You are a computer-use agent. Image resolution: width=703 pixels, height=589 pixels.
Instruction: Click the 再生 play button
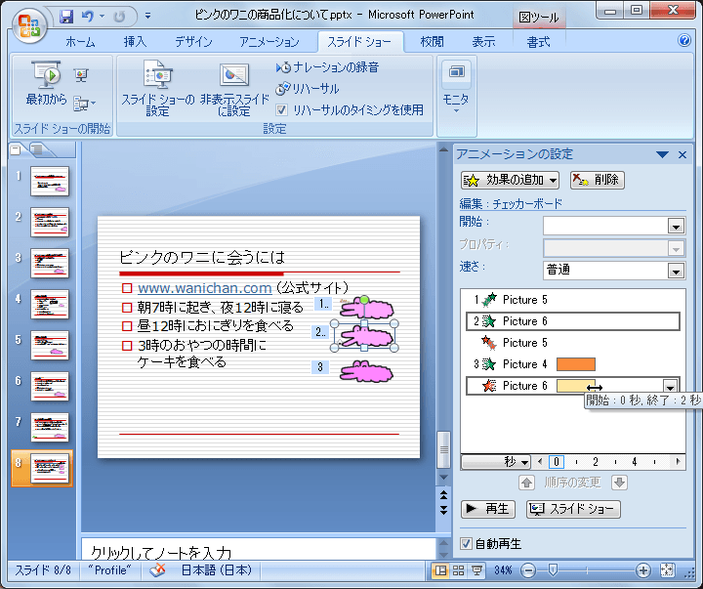tap(488, 509)
